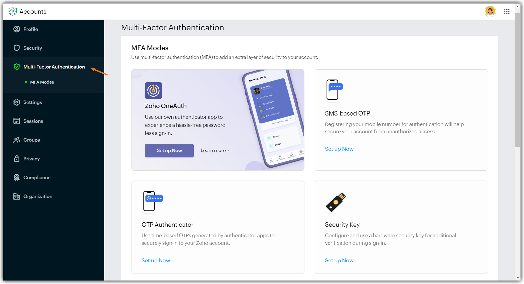This screenshot has height=284, width=524.
Task: Set up SMS-based OTP now
Action: [339, 149]
